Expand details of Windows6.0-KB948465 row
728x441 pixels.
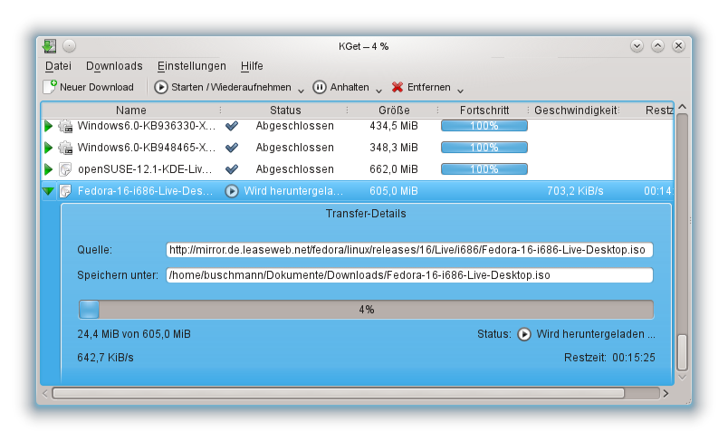point(48,148)
